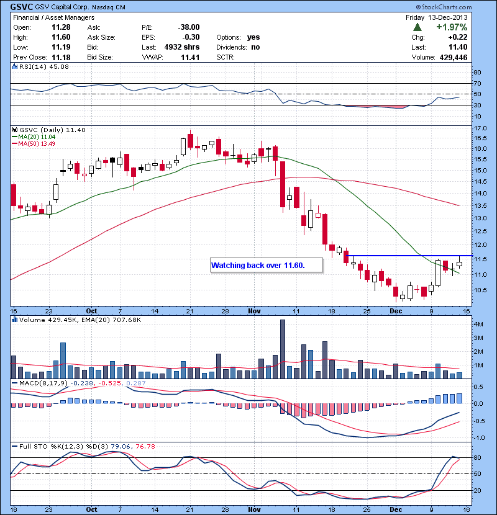Click the candlestick icon beside GSVC (Daily)
497x515 pixels.
click(x=14, y=130)
